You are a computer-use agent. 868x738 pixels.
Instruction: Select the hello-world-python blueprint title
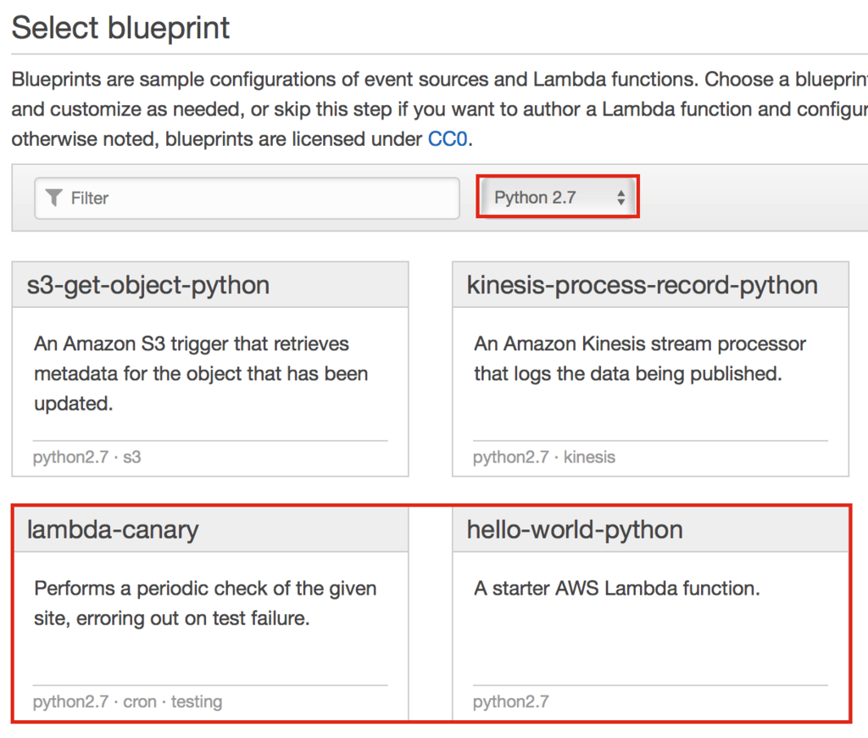[x=575, y=529]
